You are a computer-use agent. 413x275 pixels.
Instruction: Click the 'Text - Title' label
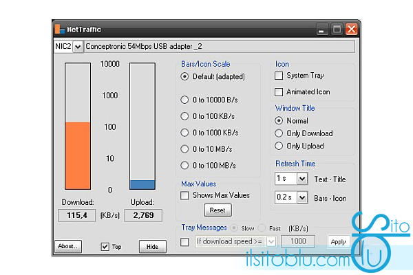tap(330, 179)
